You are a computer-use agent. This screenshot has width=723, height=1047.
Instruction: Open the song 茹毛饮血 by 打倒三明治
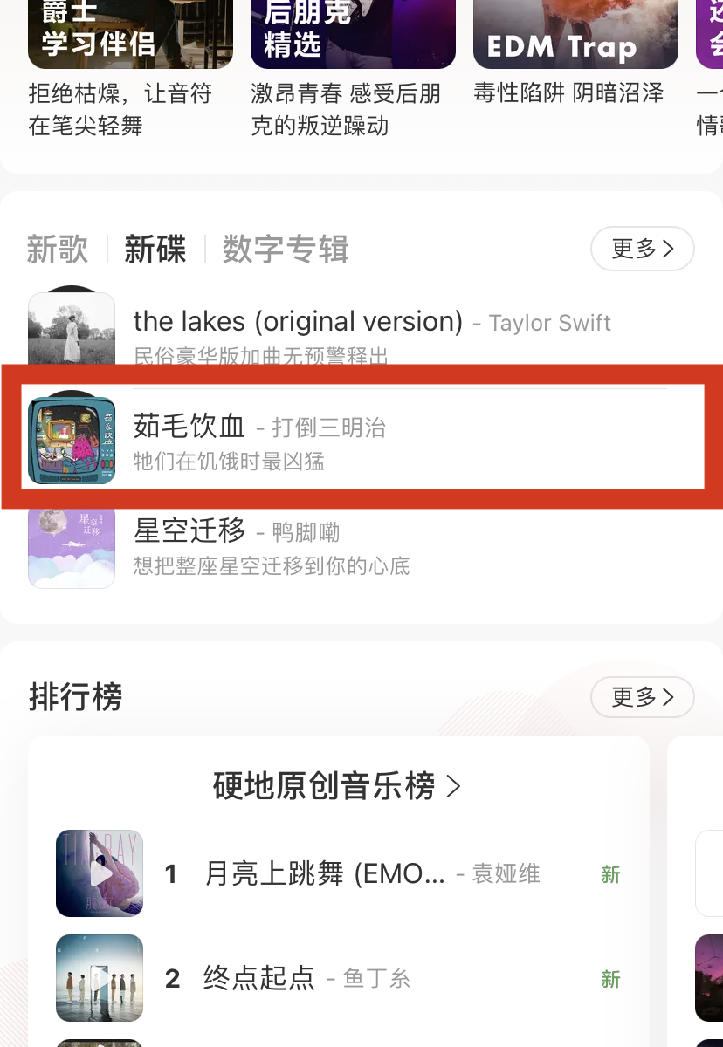[259, 427]
